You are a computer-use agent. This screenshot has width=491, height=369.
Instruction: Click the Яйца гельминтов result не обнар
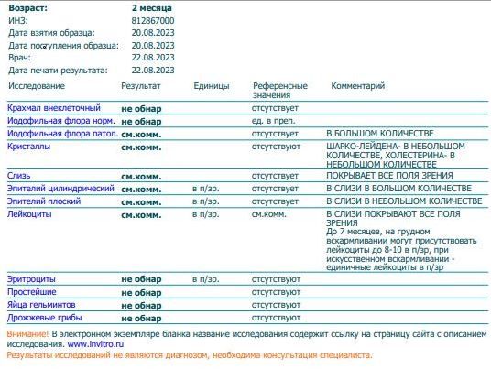pos(141,306)
